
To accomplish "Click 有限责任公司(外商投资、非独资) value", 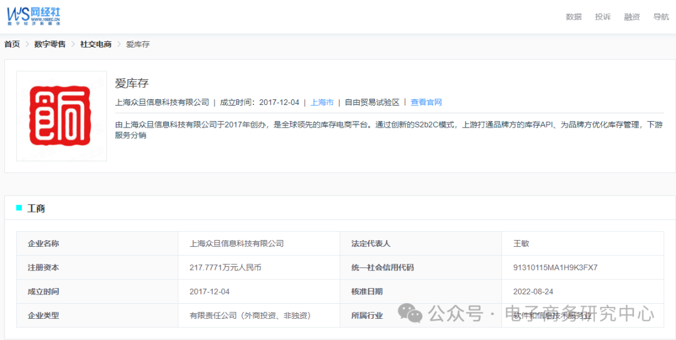I will 250,316.
